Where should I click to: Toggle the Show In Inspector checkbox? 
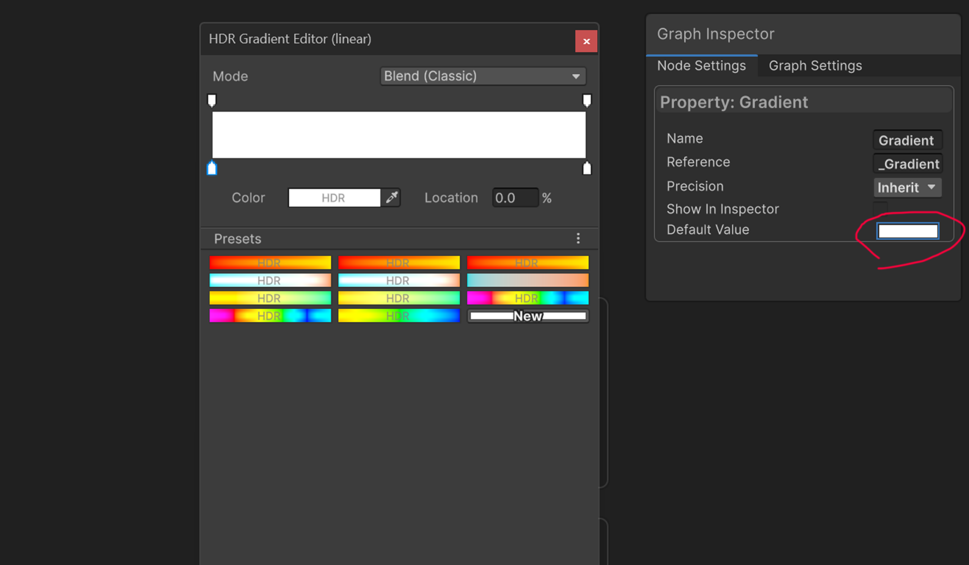click(880, 208)
